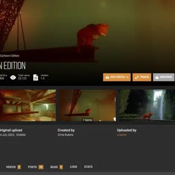
Task: Click the eye icon beside Total views
Action: pyautogui.click(x=13, y=77)
